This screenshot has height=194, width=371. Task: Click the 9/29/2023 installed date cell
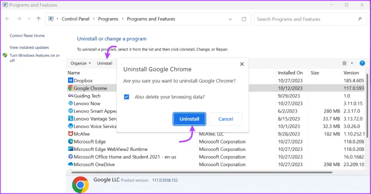point(288,96)
